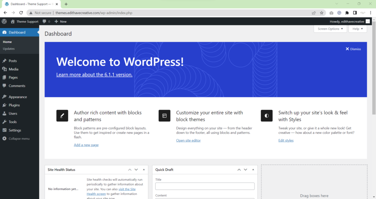Dismiss the Welcome to WordPress banner
Viewport: 376px width, 199px height.
point(353,49)
